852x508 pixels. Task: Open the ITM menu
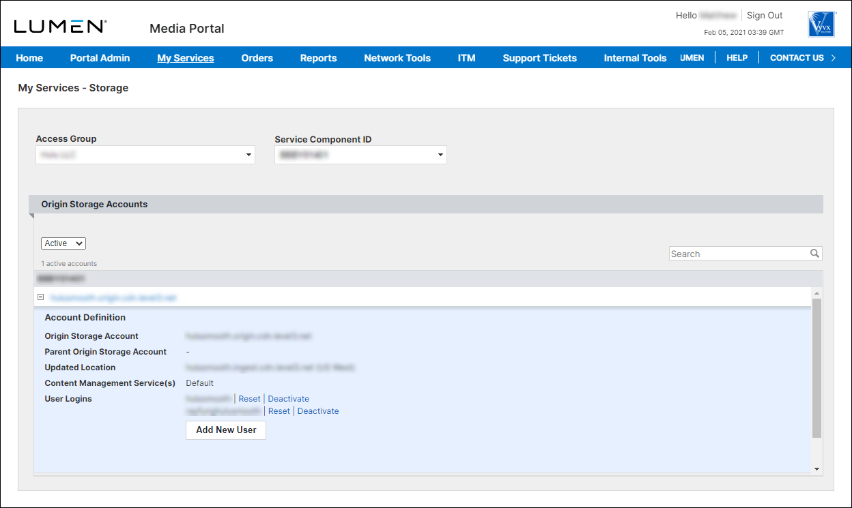point(466,58)
